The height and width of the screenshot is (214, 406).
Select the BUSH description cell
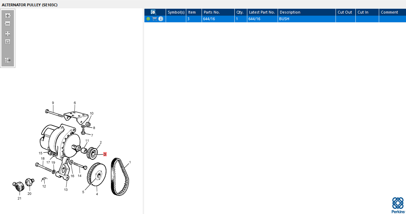tap(307, 19)
